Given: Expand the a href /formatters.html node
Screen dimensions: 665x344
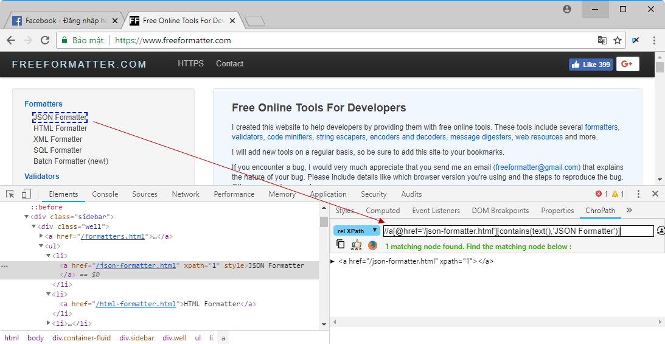Looking at the screenshot, I should click(41, 236).
